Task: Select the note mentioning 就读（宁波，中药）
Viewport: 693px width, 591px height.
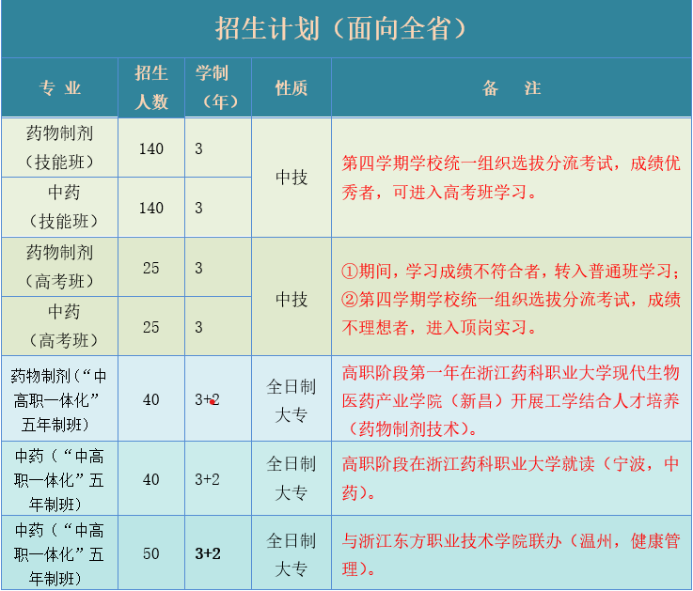Action: coord(511,477)
